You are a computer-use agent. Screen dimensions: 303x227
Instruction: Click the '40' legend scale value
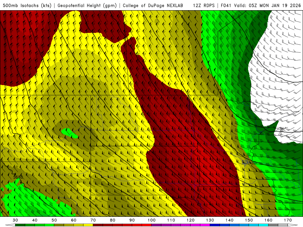click(35, 220)
